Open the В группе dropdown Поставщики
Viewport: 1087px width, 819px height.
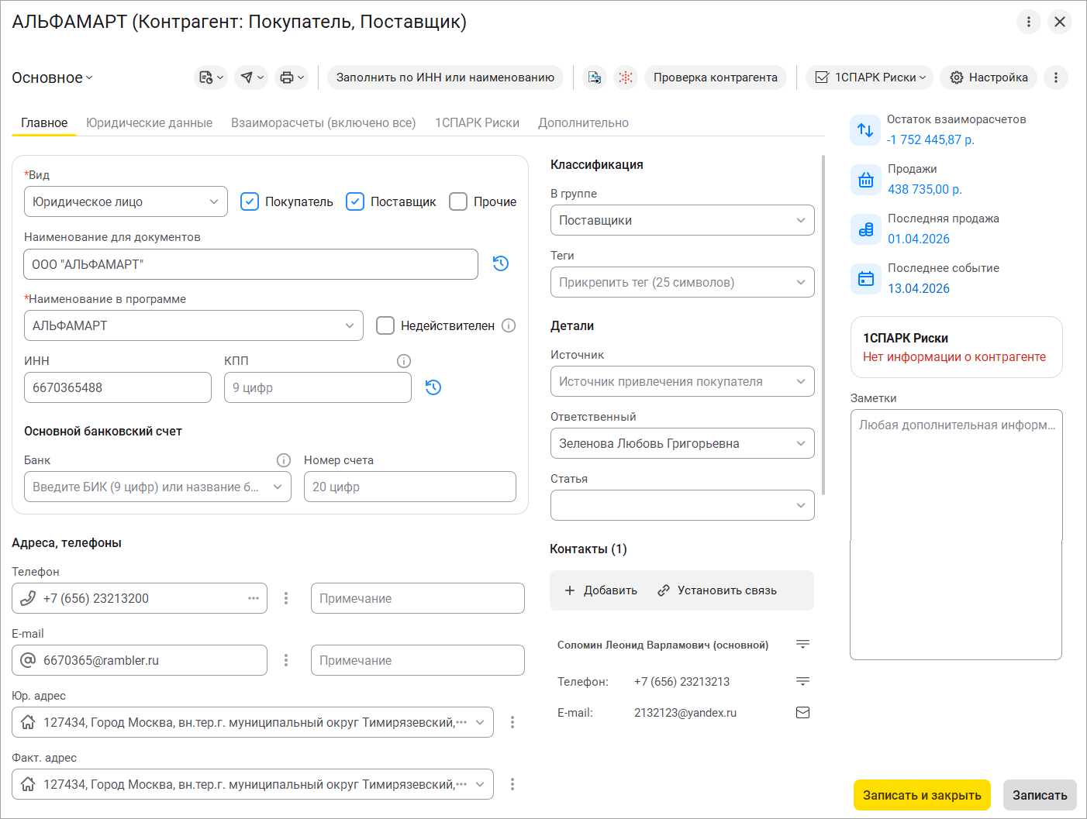pyautogui.click(x=682, y=220)
